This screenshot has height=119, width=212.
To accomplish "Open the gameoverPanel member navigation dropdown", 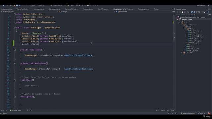I will tap(144, 12).
